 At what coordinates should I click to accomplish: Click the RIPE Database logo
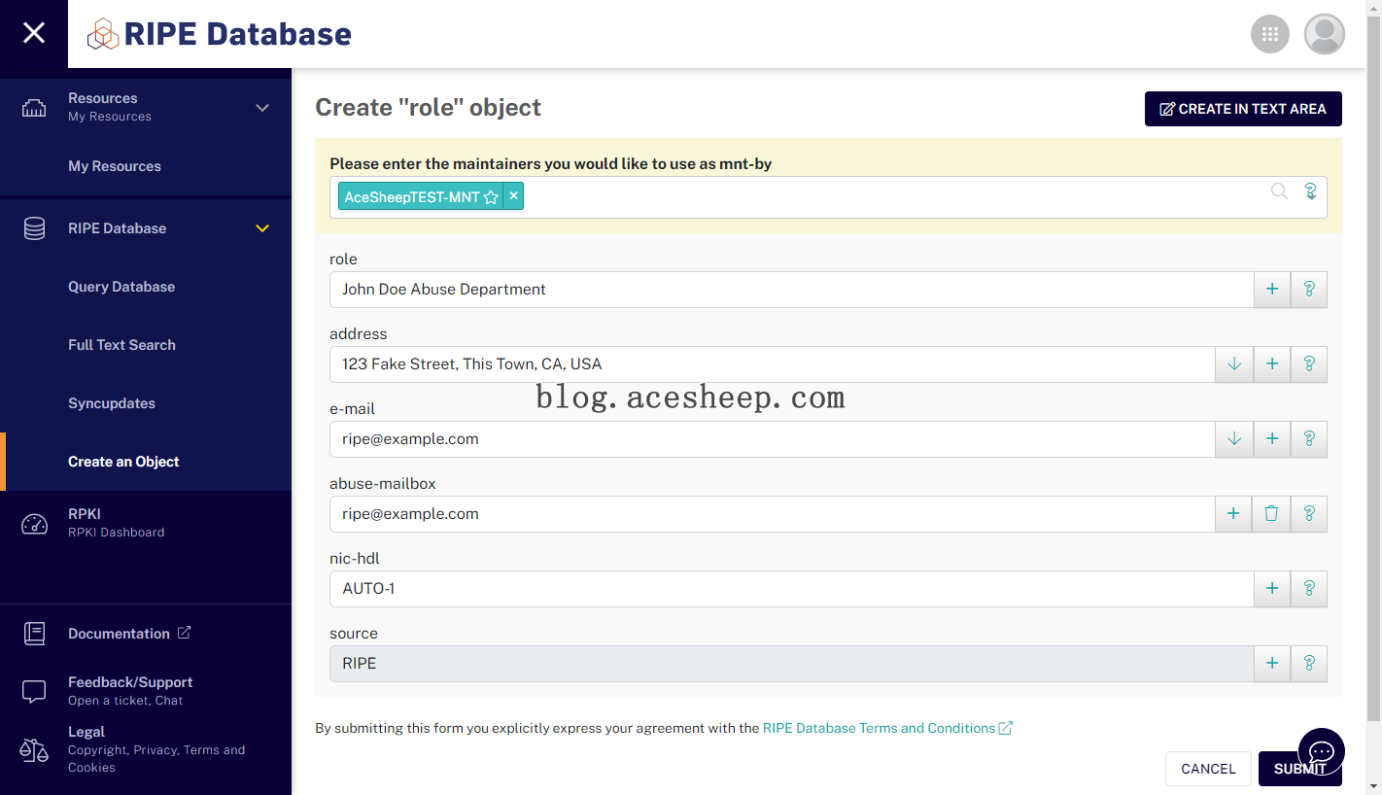pyautogui.click(x=219, y=34)
